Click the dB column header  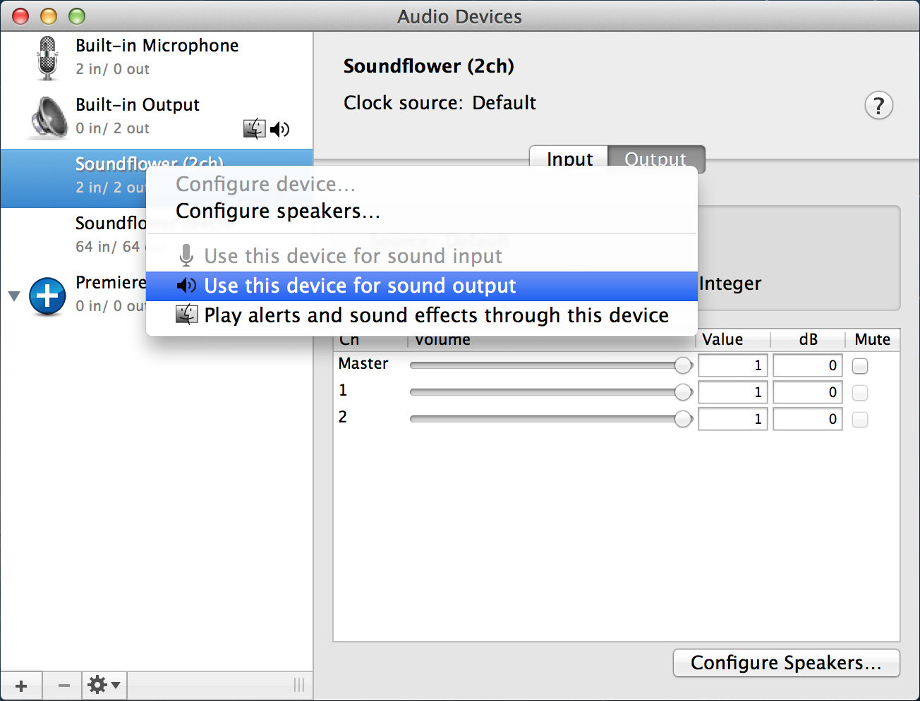coord(808,340)
